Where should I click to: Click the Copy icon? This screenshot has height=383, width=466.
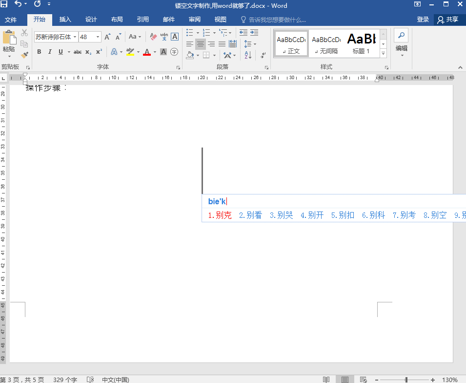[24, 44]
